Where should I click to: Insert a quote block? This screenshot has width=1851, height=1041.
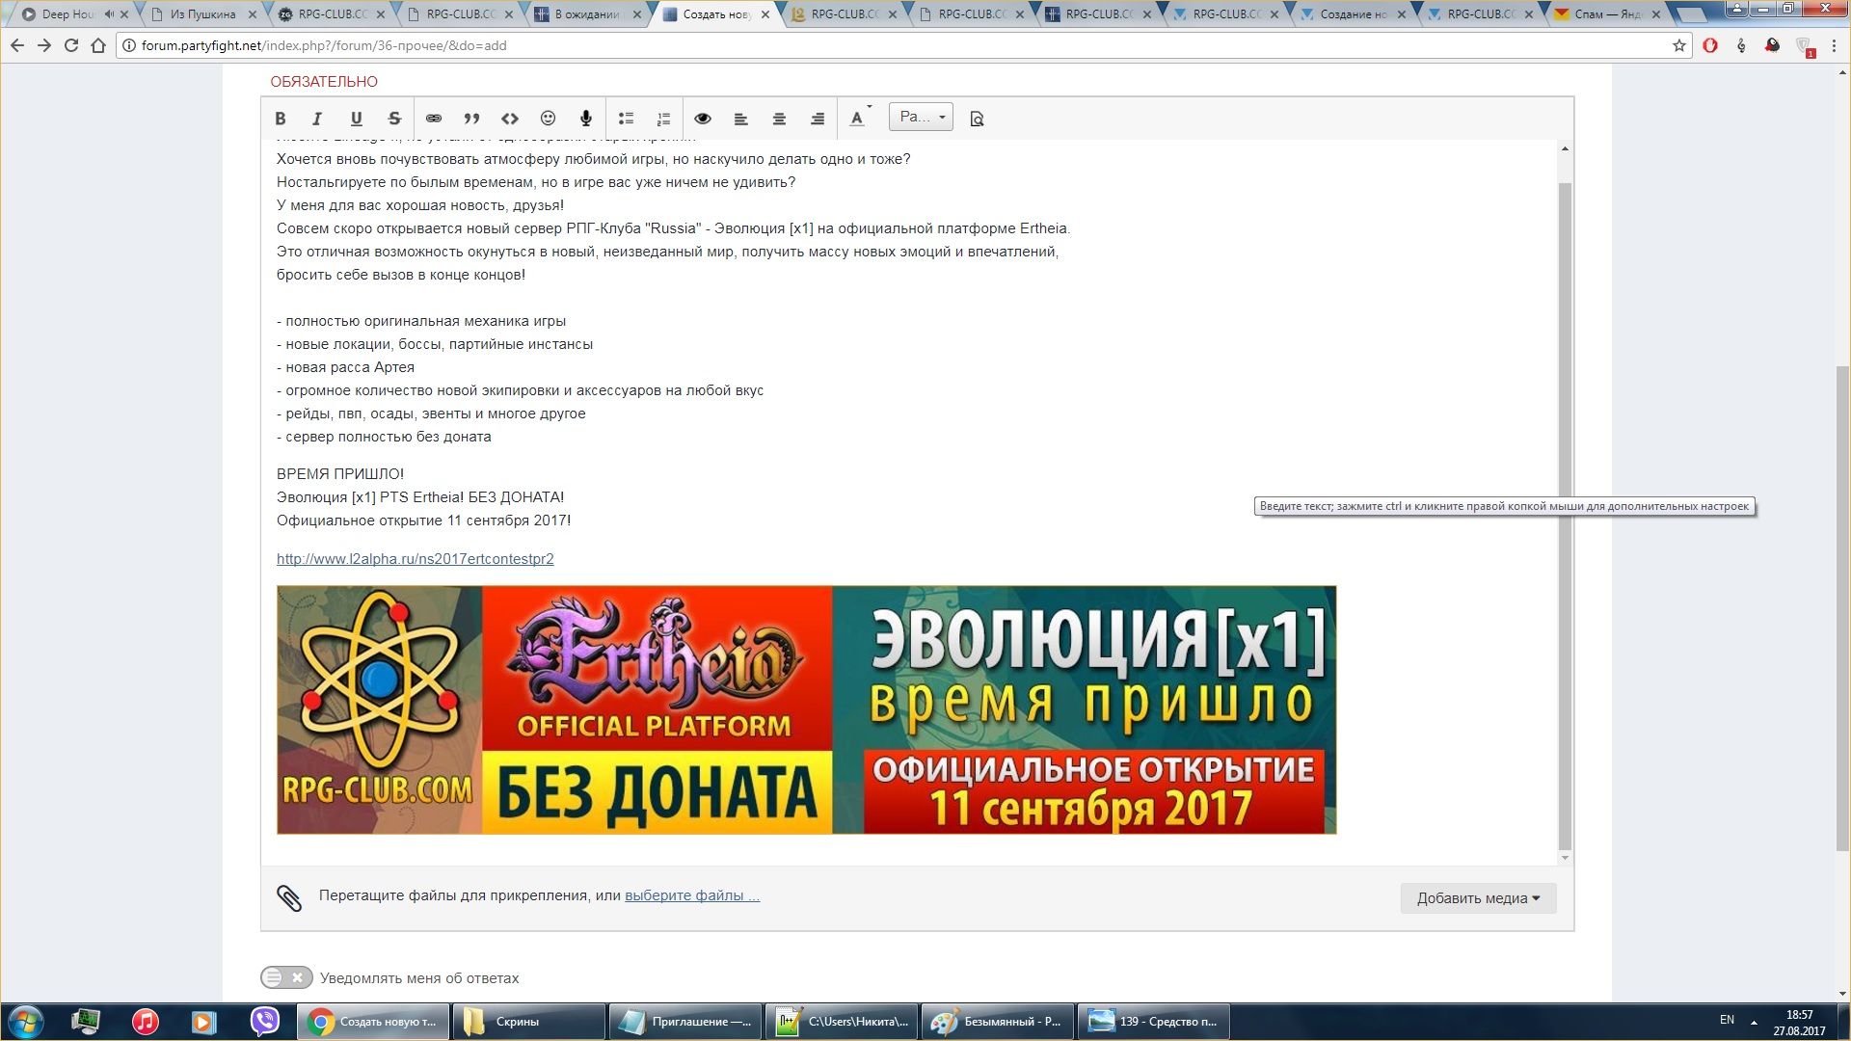pos(471,119)
